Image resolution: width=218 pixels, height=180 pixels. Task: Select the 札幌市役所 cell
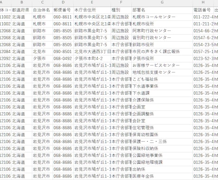[x=162, y=24]
